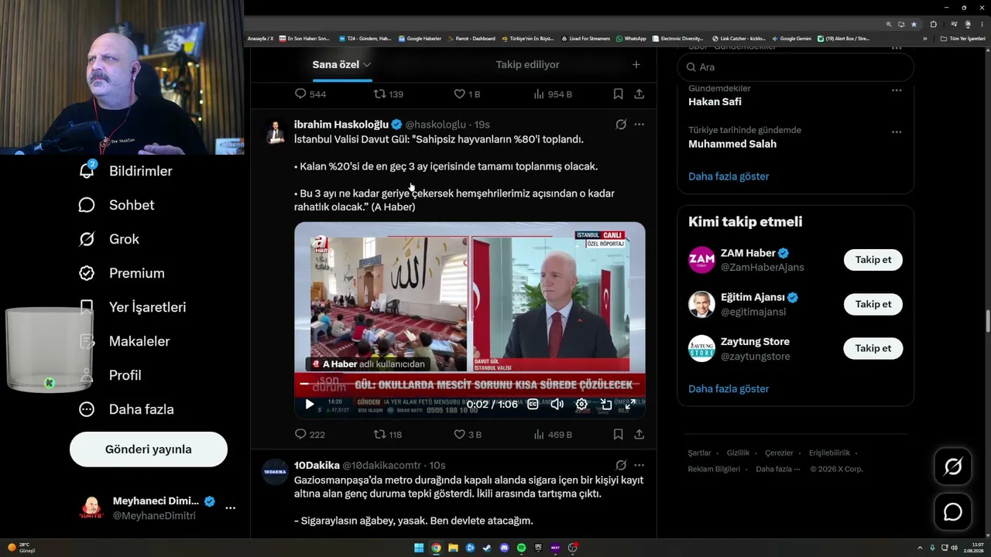Open the floating messages button
991x557 pixels.
pos(953,512)
